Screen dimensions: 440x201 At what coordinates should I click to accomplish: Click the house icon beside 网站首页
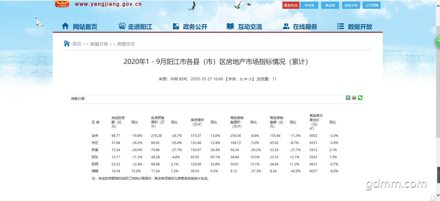[65, 26]
